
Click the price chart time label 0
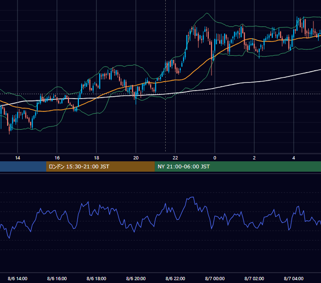coord(215,158)
